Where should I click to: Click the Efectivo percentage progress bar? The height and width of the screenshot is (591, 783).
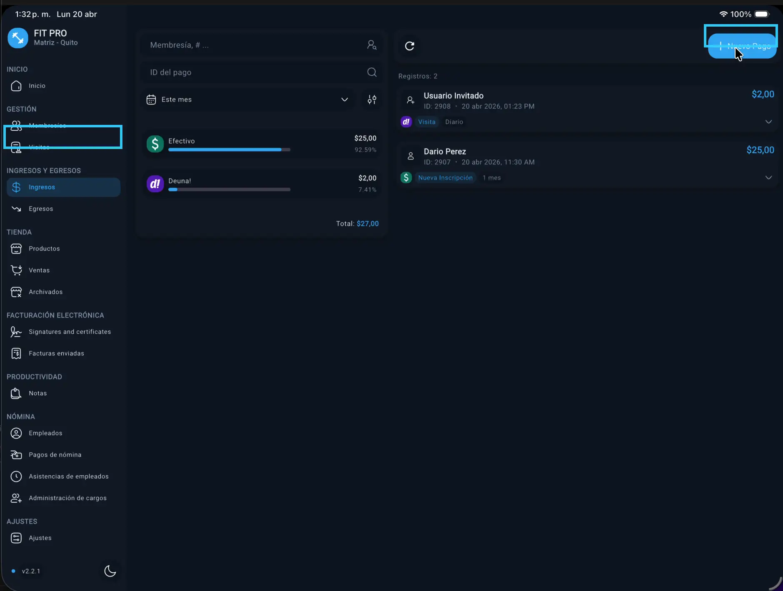(x=229, y=149)
